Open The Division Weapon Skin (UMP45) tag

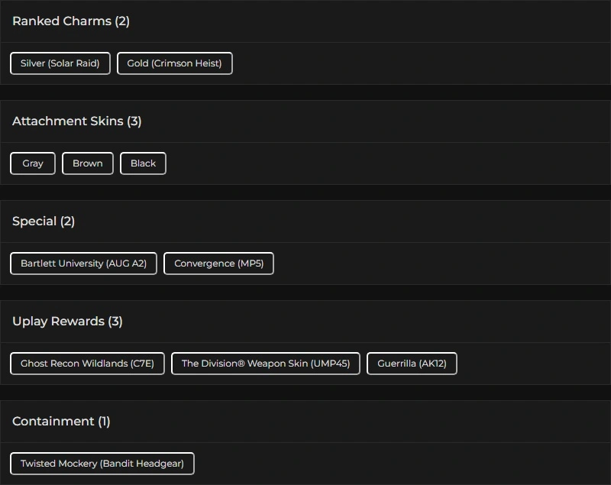click(x=266, y=364)
